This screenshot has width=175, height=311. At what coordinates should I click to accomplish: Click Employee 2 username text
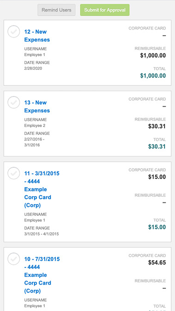[35, 126]
